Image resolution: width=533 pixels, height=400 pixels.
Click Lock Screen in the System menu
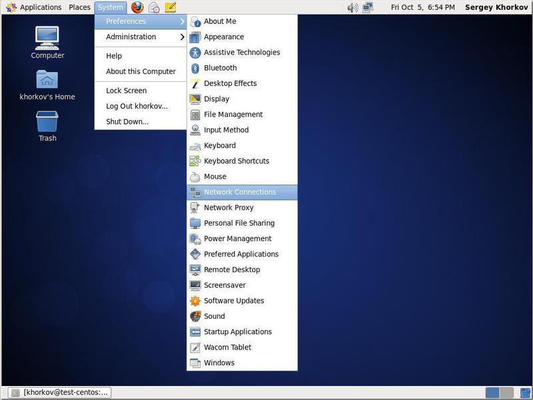pos(125,90)
